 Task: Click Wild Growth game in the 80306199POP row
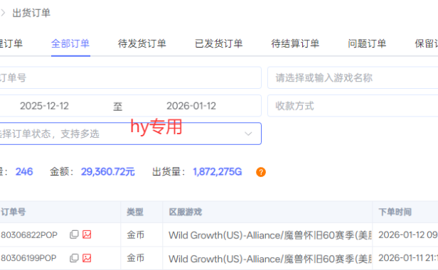click(270, 259)
